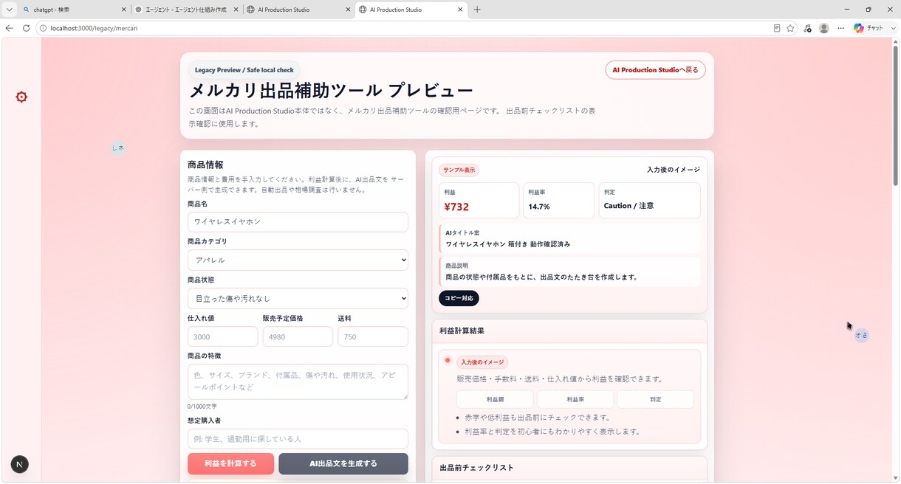This screenshot has width=901, height=484.
Task: Click the 利益額 placeholder box
Action: click(495, 399)
